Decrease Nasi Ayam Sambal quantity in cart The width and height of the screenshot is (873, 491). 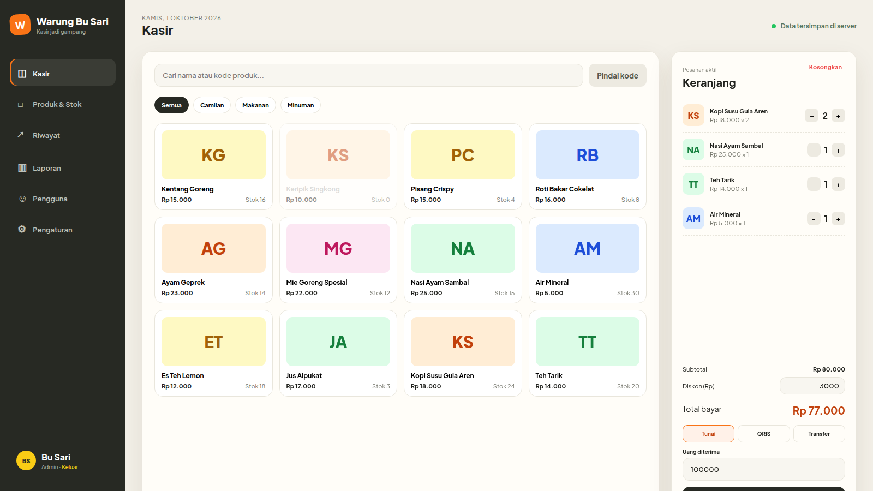814,150
